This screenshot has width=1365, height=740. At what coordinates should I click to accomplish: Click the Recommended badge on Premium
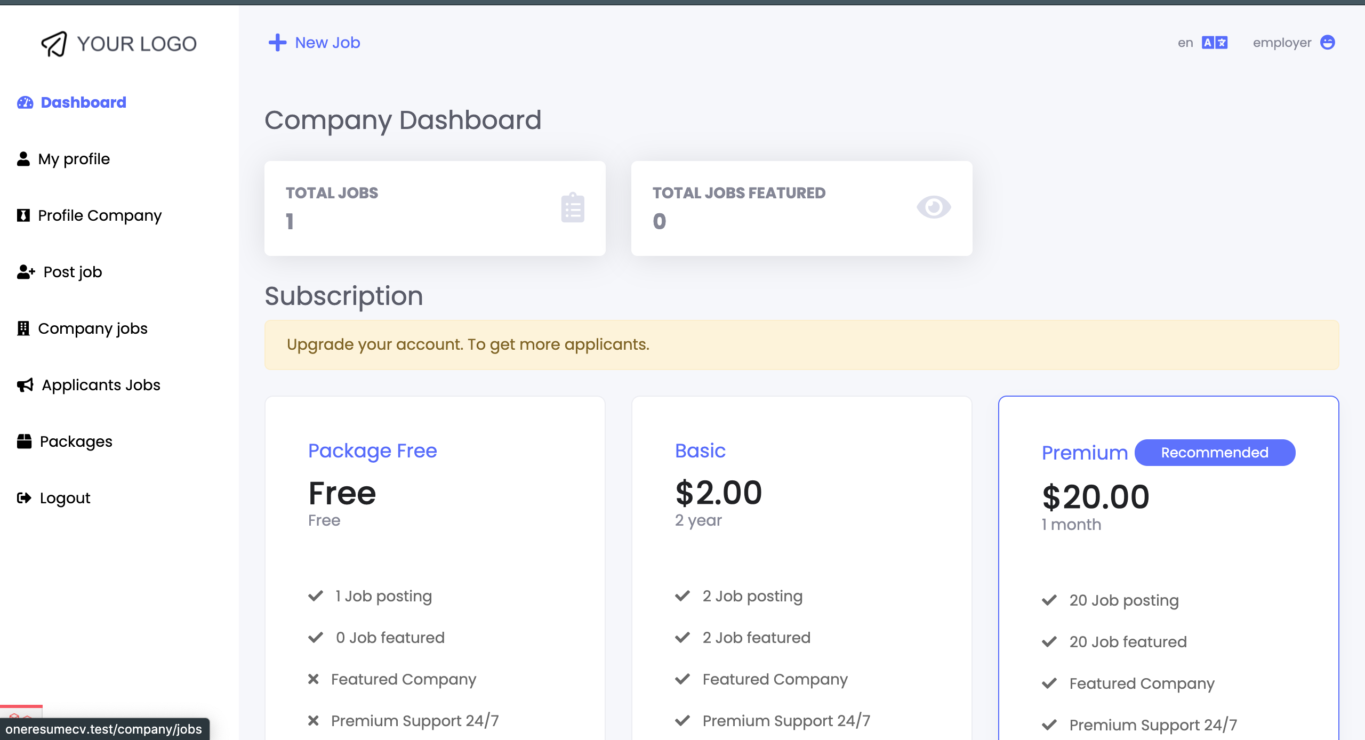(x=1214, y=453)
